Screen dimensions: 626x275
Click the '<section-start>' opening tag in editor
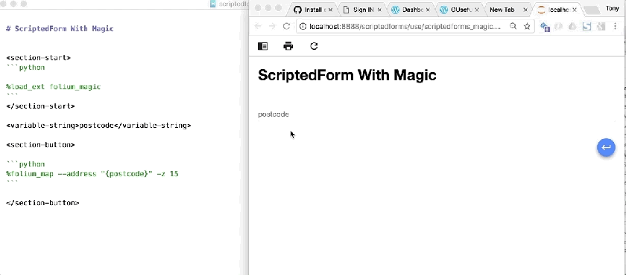tap(38, 58)
